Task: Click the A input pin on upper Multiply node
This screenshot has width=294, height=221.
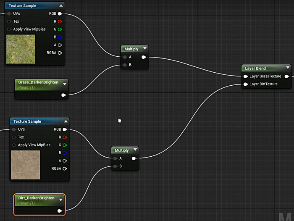Action: [x=125, y=57]
